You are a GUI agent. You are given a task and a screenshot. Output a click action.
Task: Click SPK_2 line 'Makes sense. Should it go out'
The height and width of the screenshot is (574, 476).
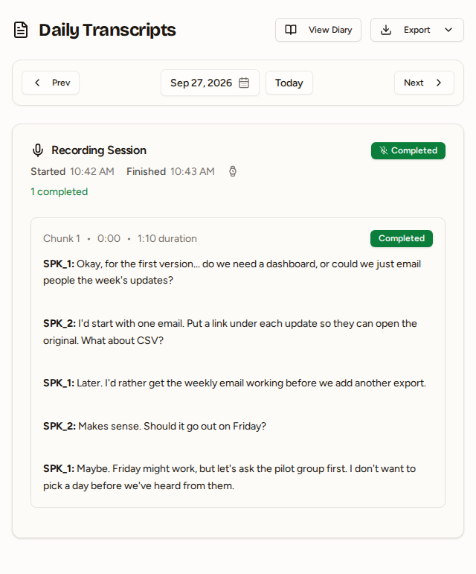[x=155, y=426]
